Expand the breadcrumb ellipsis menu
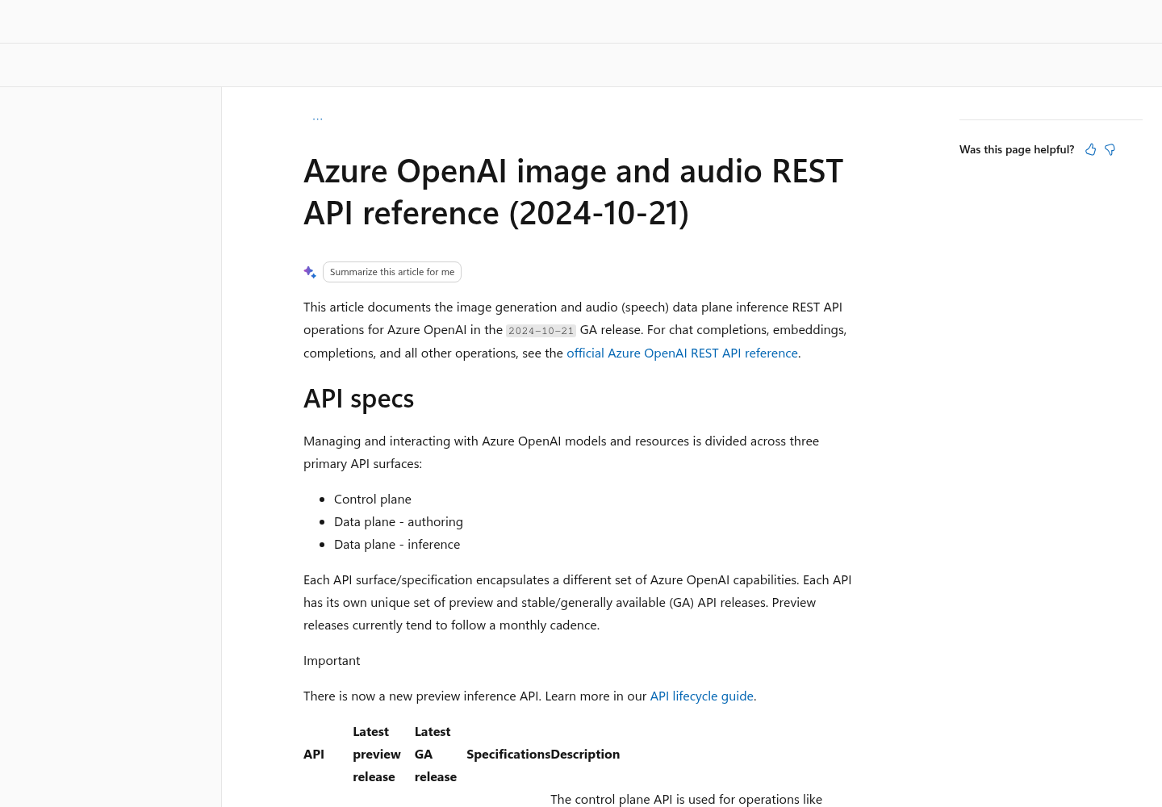Image resolution: width=1162 pixels, height=807 pixels. [318, 119]
